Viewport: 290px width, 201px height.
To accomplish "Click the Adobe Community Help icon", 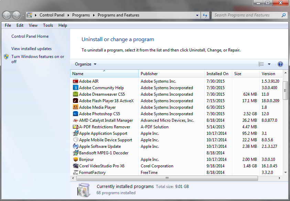I will (x=75, y=88).
